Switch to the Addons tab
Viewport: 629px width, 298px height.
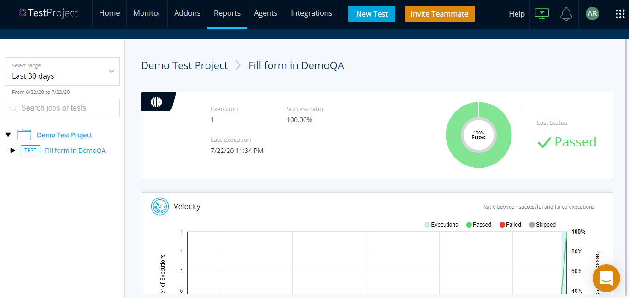[x=187, y=14]
